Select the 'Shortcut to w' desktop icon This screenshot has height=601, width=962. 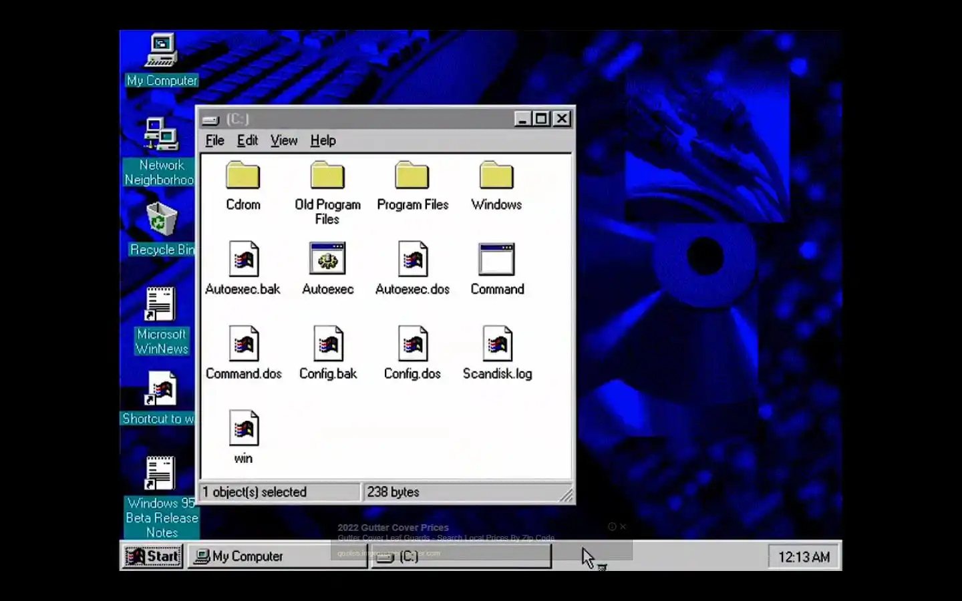160,389
